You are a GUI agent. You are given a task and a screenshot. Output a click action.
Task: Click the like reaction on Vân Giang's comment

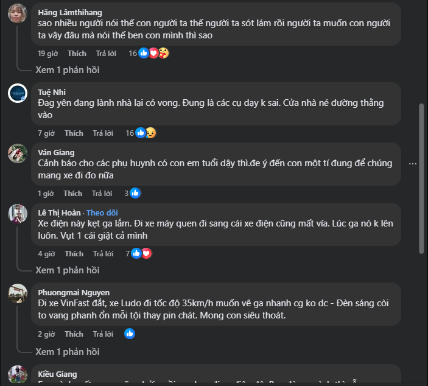(135, 193)
